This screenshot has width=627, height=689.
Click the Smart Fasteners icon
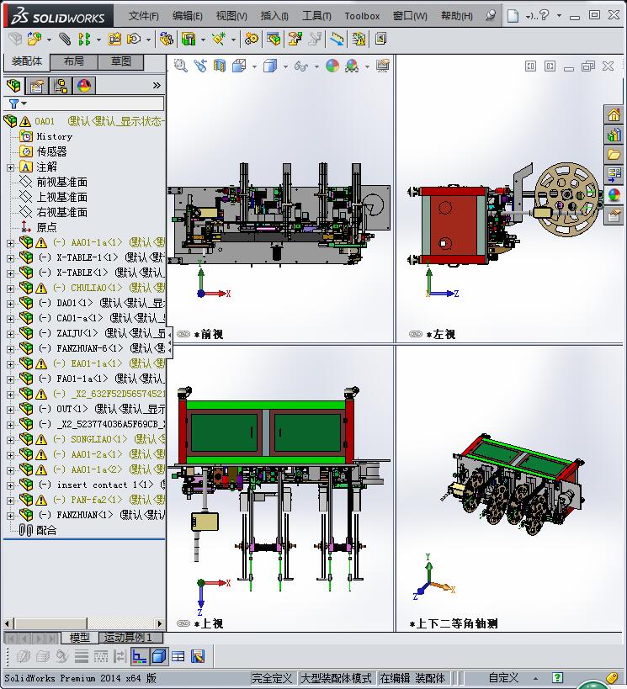(114, 39)
